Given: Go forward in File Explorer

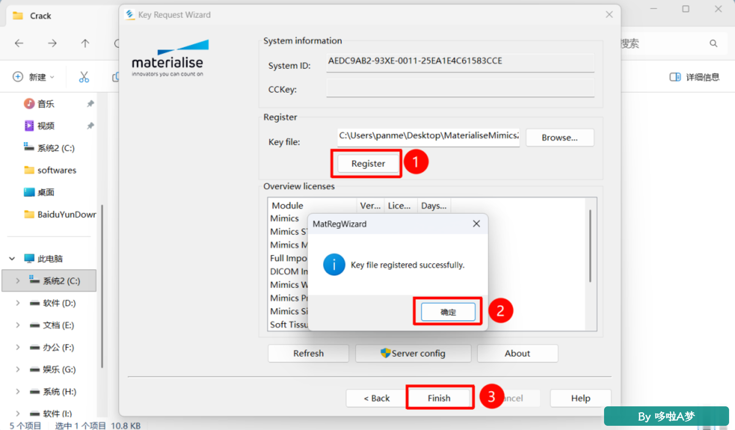Looking at the screenshot, I should [x=52, y=43].
